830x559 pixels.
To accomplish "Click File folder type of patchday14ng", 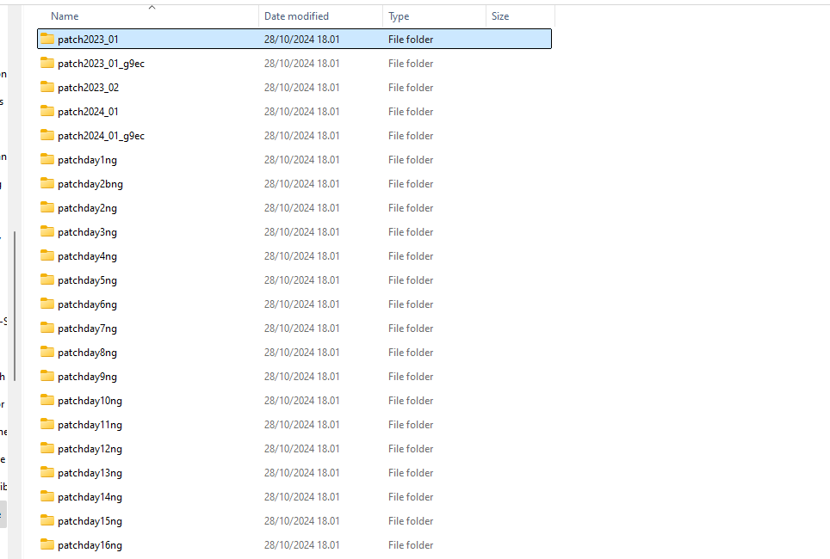I will 411,496.
